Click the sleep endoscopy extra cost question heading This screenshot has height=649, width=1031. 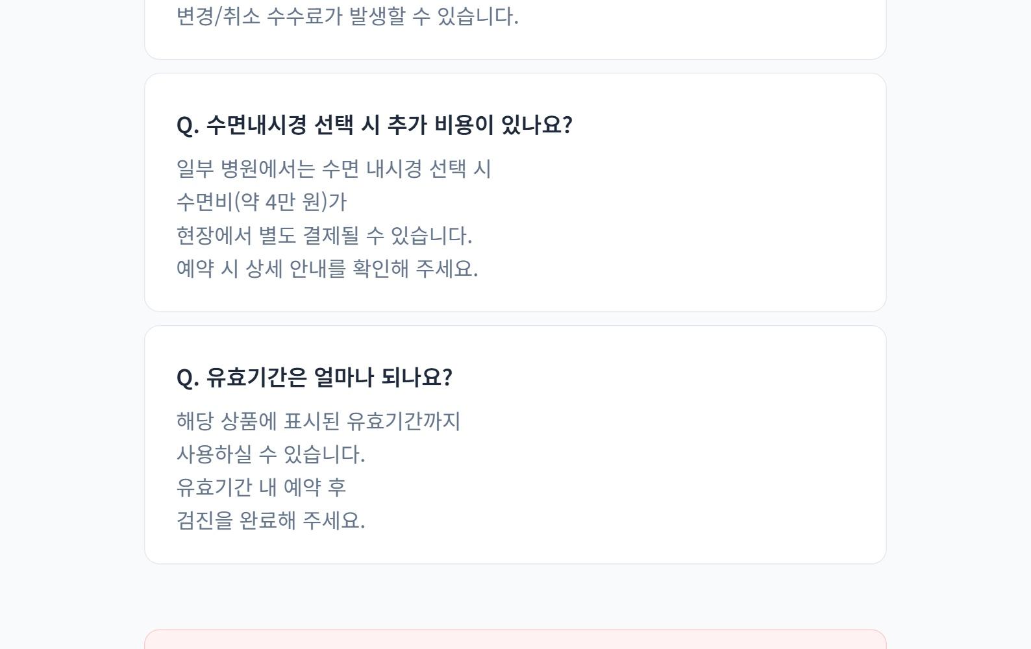pos(374,125)
